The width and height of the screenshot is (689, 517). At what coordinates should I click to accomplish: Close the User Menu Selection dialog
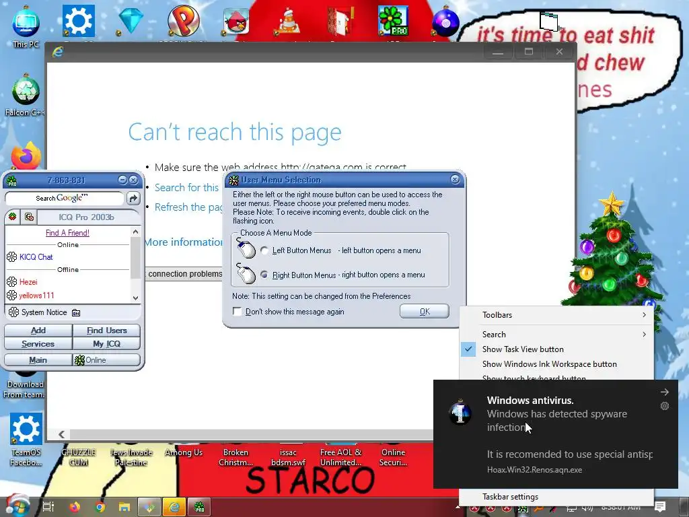455,179
